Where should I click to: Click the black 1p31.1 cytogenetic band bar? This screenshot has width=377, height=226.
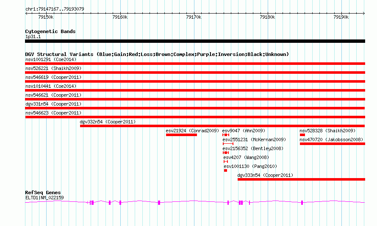click(195, 41)
